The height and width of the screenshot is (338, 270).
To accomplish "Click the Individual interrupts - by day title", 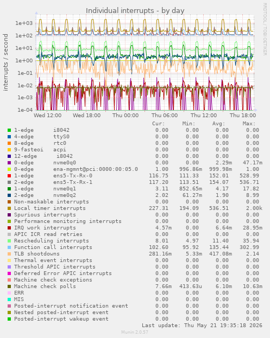I will pos(135,10).
